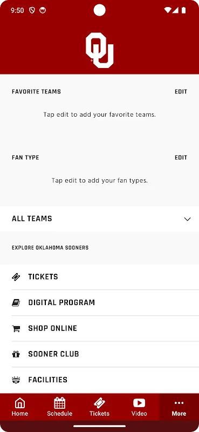Open the DIGITAL PROGRAM menu entry

105,302
